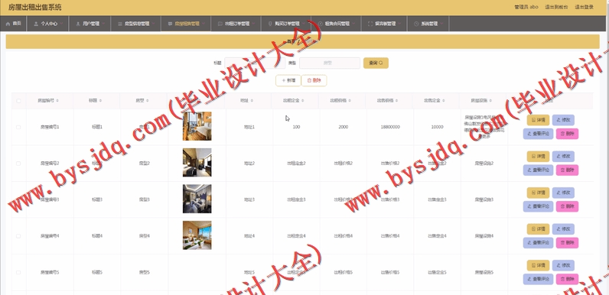Open 查看评论 for row 房屋编号3

[538, 206]
